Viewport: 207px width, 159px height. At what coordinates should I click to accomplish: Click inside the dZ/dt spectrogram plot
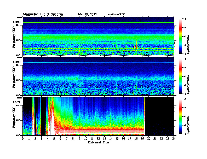click(x=98, y=116)
